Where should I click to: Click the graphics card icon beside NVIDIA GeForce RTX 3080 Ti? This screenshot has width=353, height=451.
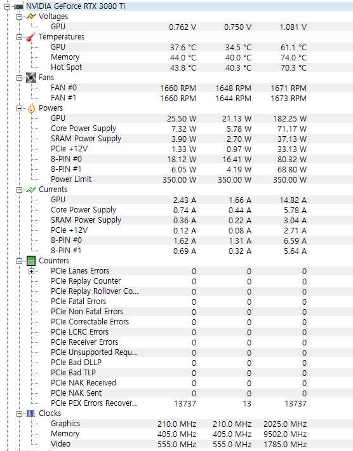point(18,6)
